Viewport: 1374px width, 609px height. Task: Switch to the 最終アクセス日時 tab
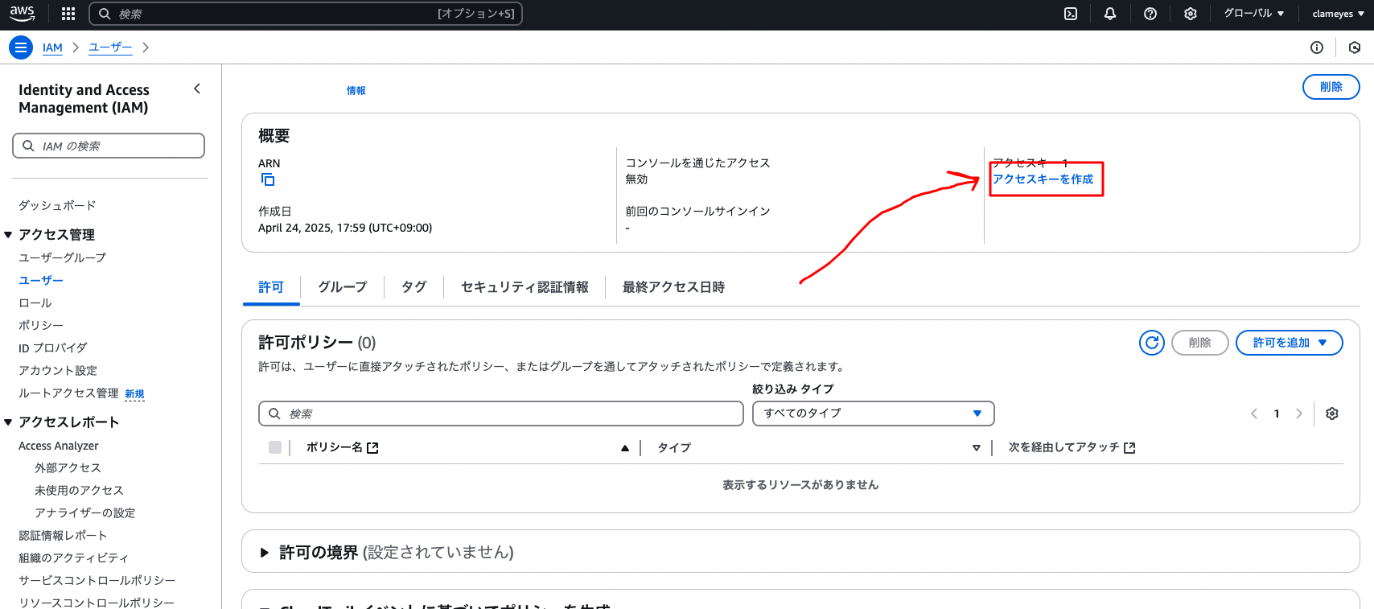pos(673,287)
